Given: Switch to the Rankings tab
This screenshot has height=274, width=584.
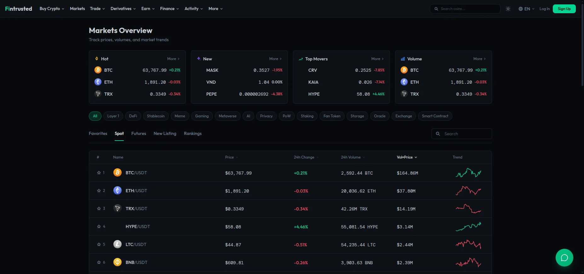Looking at the screenshot, I should [x=193, y=134].
